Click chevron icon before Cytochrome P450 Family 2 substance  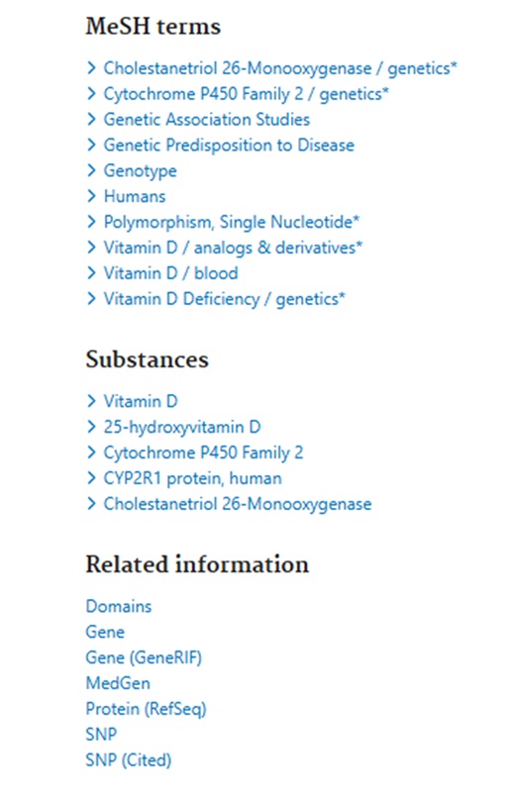pos(91,452)
